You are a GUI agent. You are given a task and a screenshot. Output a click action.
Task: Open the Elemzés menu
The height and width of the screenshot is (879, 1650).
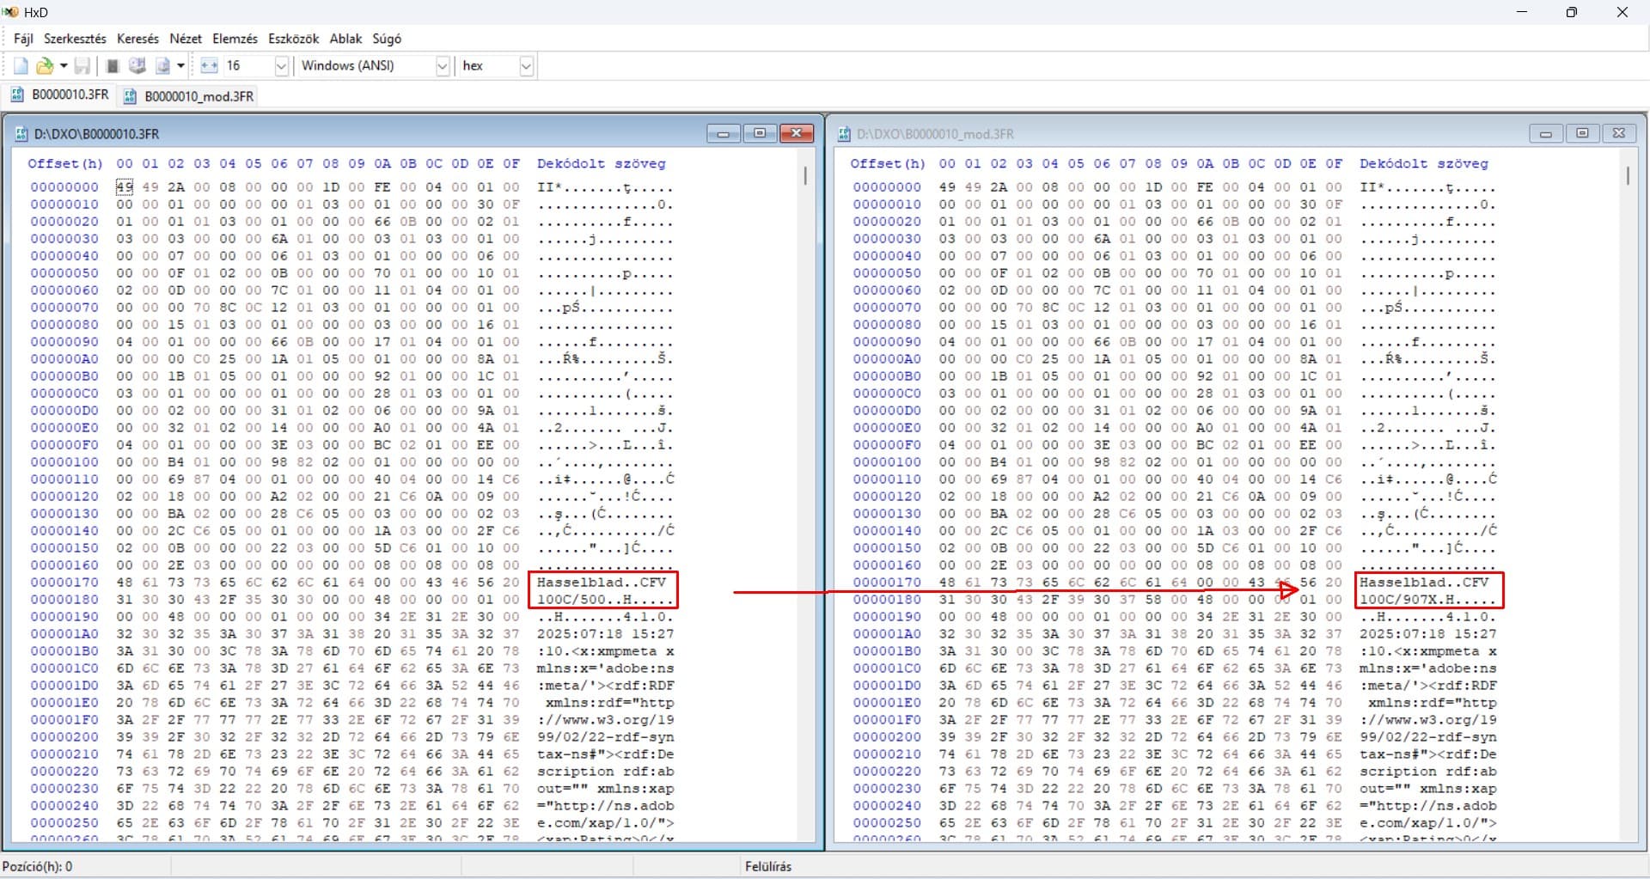coord(235,39)
